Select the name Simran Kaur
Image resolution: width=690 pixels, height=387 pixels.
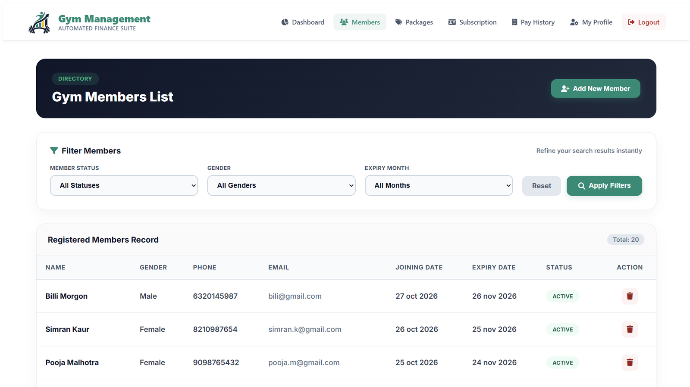click(67, 329)
